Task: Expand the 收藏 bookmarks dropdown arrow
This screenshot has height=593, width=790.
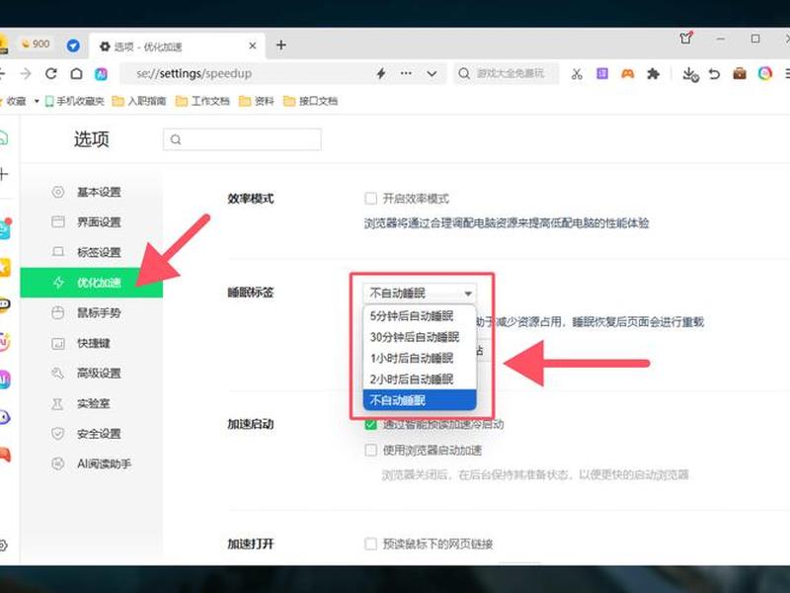Action: coord(37,102)
